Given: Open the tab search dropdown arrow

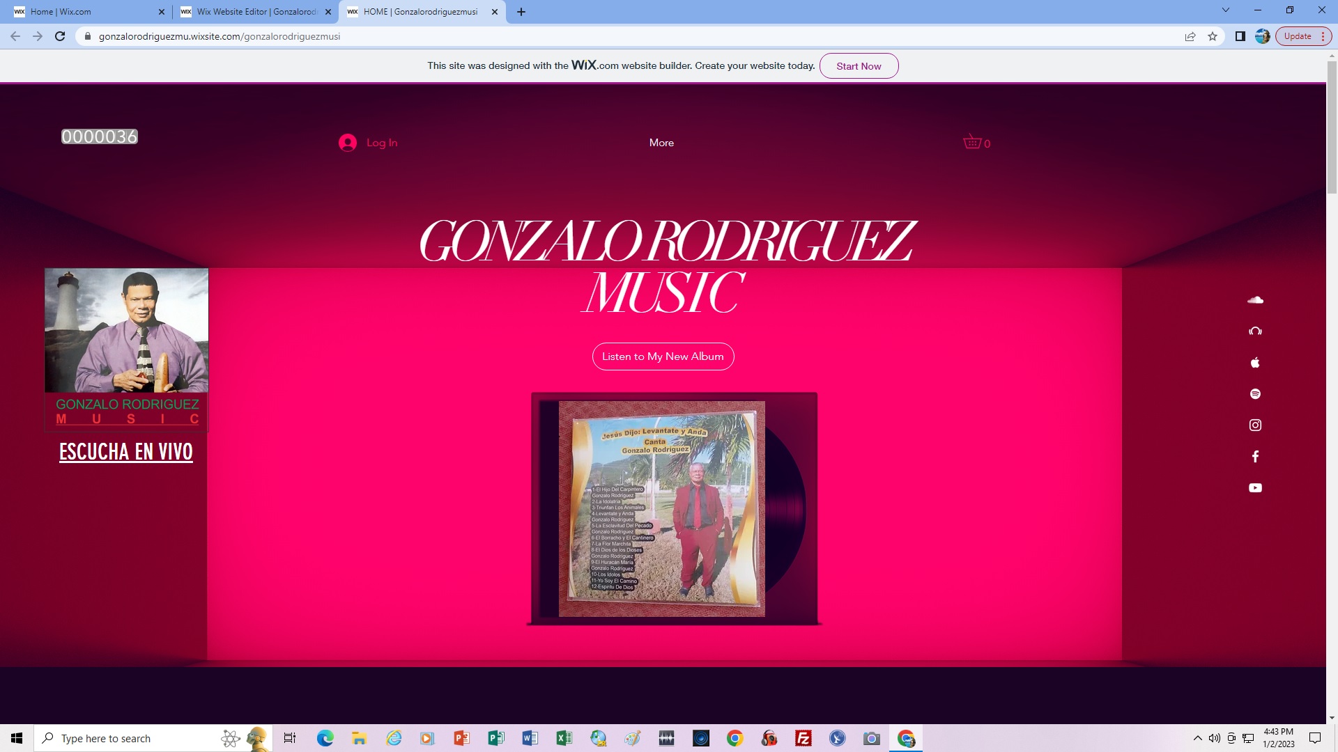Looking at the screenshot, I should pyautogui.click(x=1225, y=10).
